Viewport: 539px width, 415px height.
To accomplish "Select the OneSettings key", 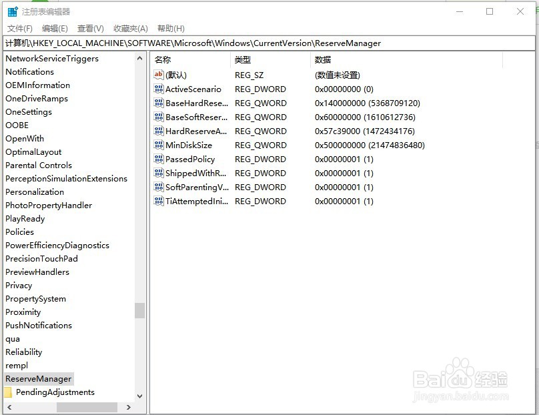I will coord(29,112).
